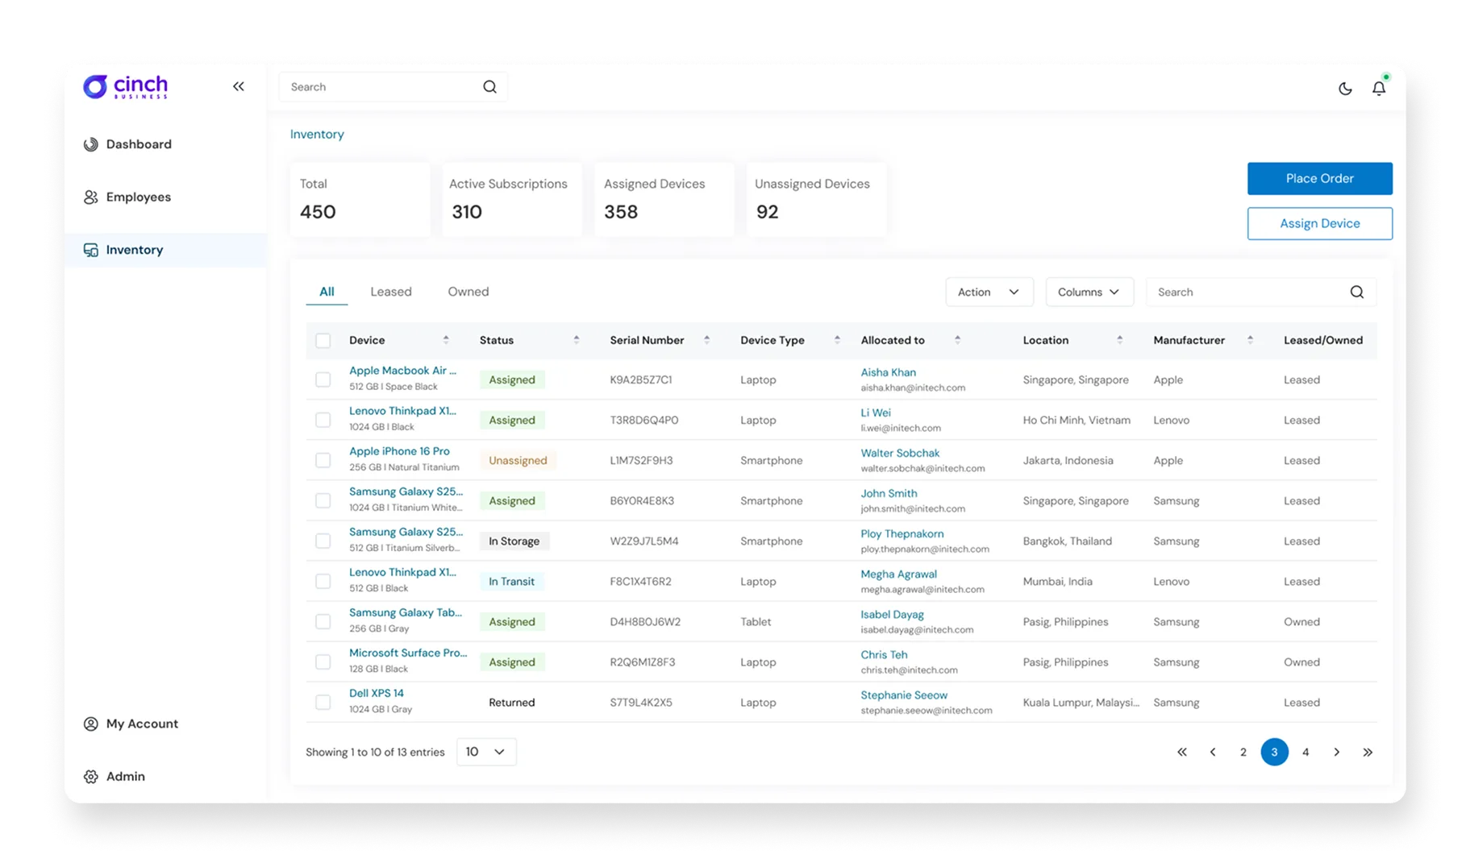Jump to the first page with double-left arrows
The image size is (1470, 867).
click(x=1182, y=752)
